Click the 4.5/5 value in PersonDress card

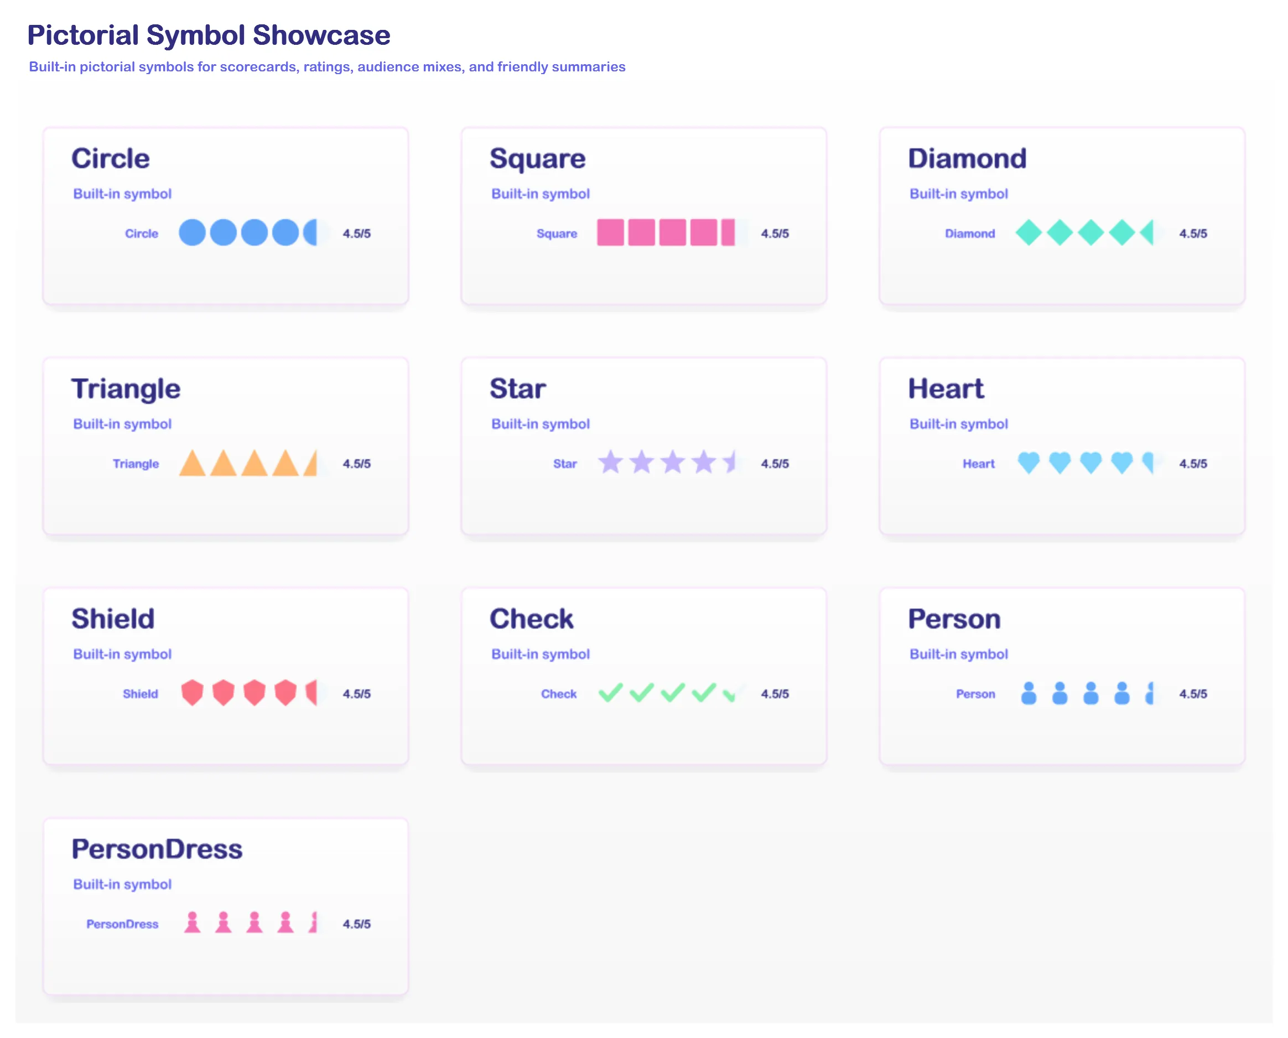pos(356,924)
